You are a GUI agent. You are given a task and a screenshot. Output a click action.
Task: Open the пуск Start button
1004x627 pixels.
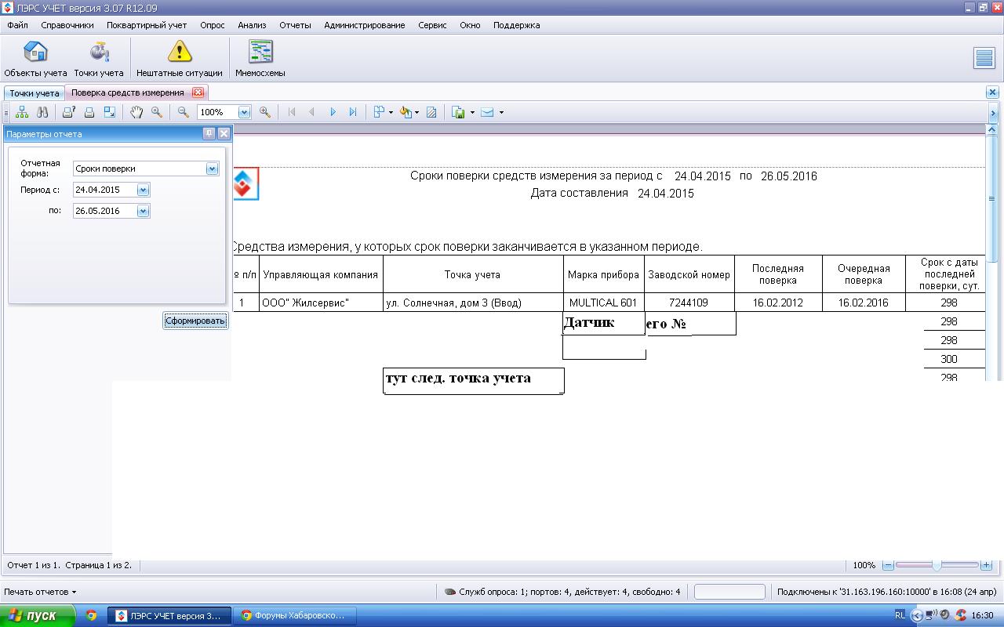(38, 615)
